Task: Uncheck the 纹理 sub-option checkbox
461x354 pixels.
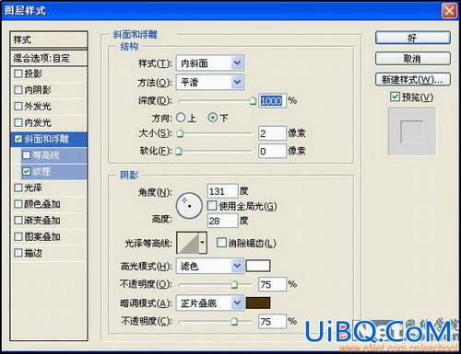Action: point(27,171)
